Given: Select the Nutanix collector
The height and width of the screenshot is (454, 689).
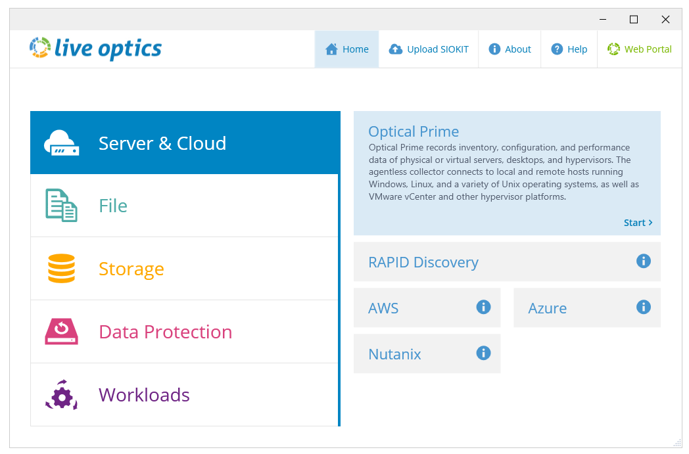Looking at the screenshot, I should (x=427, y=353).
